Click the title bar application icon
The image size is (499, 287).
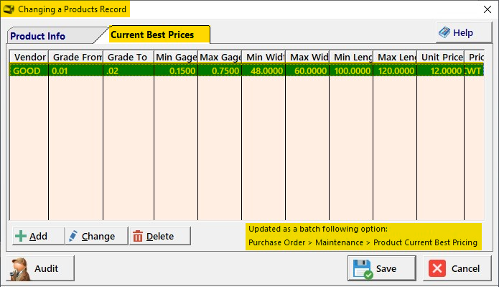[x=9, y=9]
